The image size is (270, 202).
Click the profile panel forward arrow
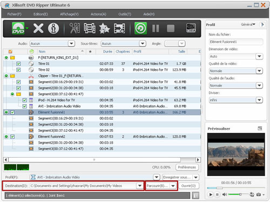pyautogui.click(x=262, y=24)
